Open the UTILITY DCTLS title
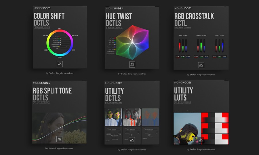 click(115, 94)
